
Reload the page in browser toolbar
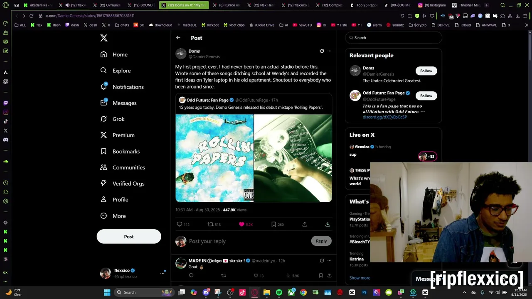coord(31,16)
